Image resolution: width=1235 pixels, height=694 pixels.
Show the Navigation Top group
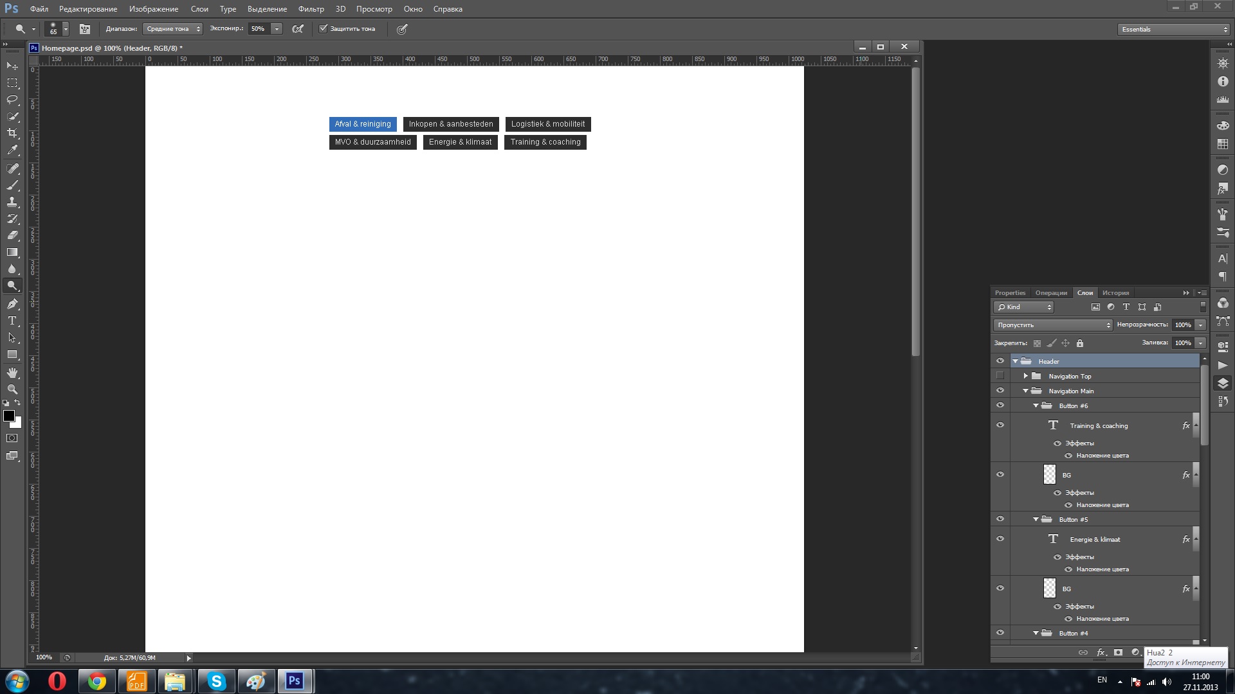(1000, 376)
